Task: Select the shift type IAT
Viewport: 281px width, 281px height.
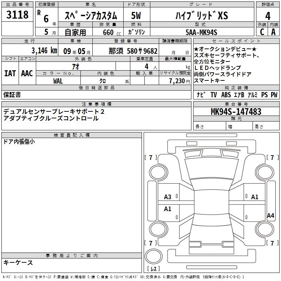Action: (10, 73)
